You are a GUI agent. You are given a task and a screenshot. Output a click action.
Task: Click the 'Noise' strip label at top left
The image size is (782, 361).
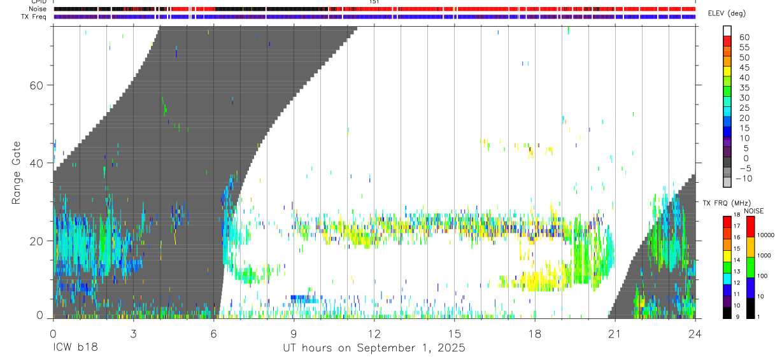(38, 10)
